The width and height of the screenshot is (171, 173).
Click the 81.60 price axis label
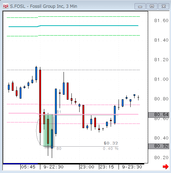[x=161, y=21]
